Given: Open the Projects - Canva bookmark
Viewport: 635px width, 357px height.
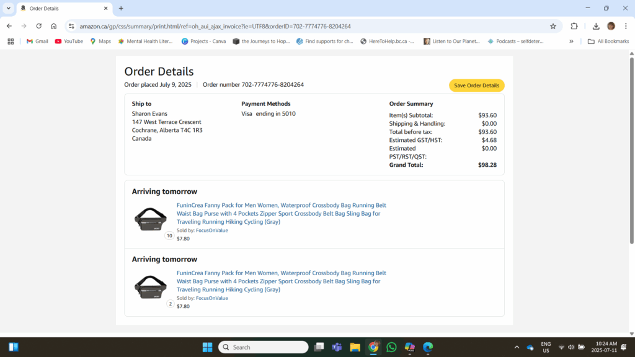Looking at the screenshot, I should coord(203,42).
